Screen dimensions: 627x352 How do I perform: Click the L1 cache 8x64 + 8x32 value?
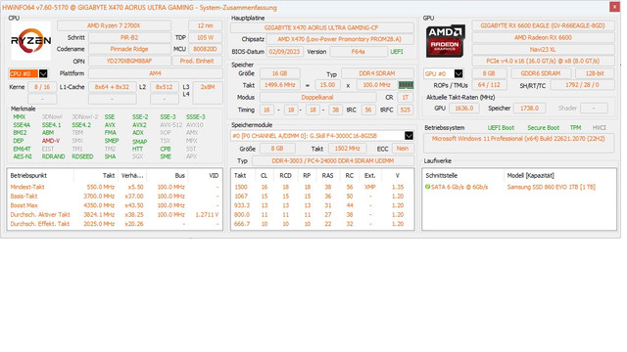112,87
